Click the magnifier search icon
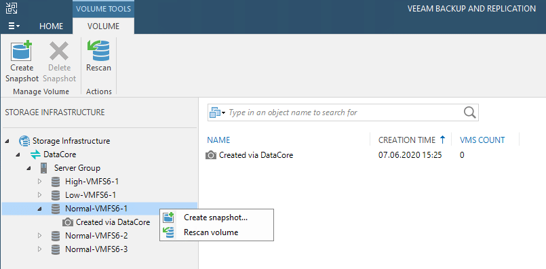Image resolution: width=546 pixels, height=269 pixels. 470,112
